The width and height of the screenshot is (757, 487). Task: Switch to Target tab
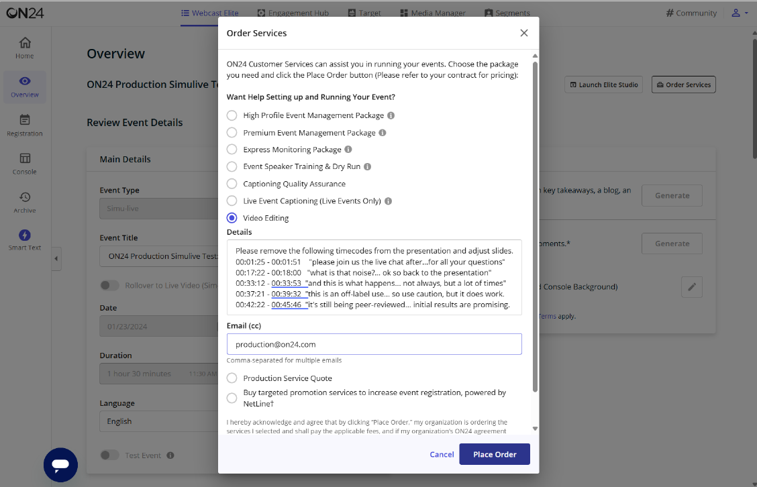pos(364,13)
